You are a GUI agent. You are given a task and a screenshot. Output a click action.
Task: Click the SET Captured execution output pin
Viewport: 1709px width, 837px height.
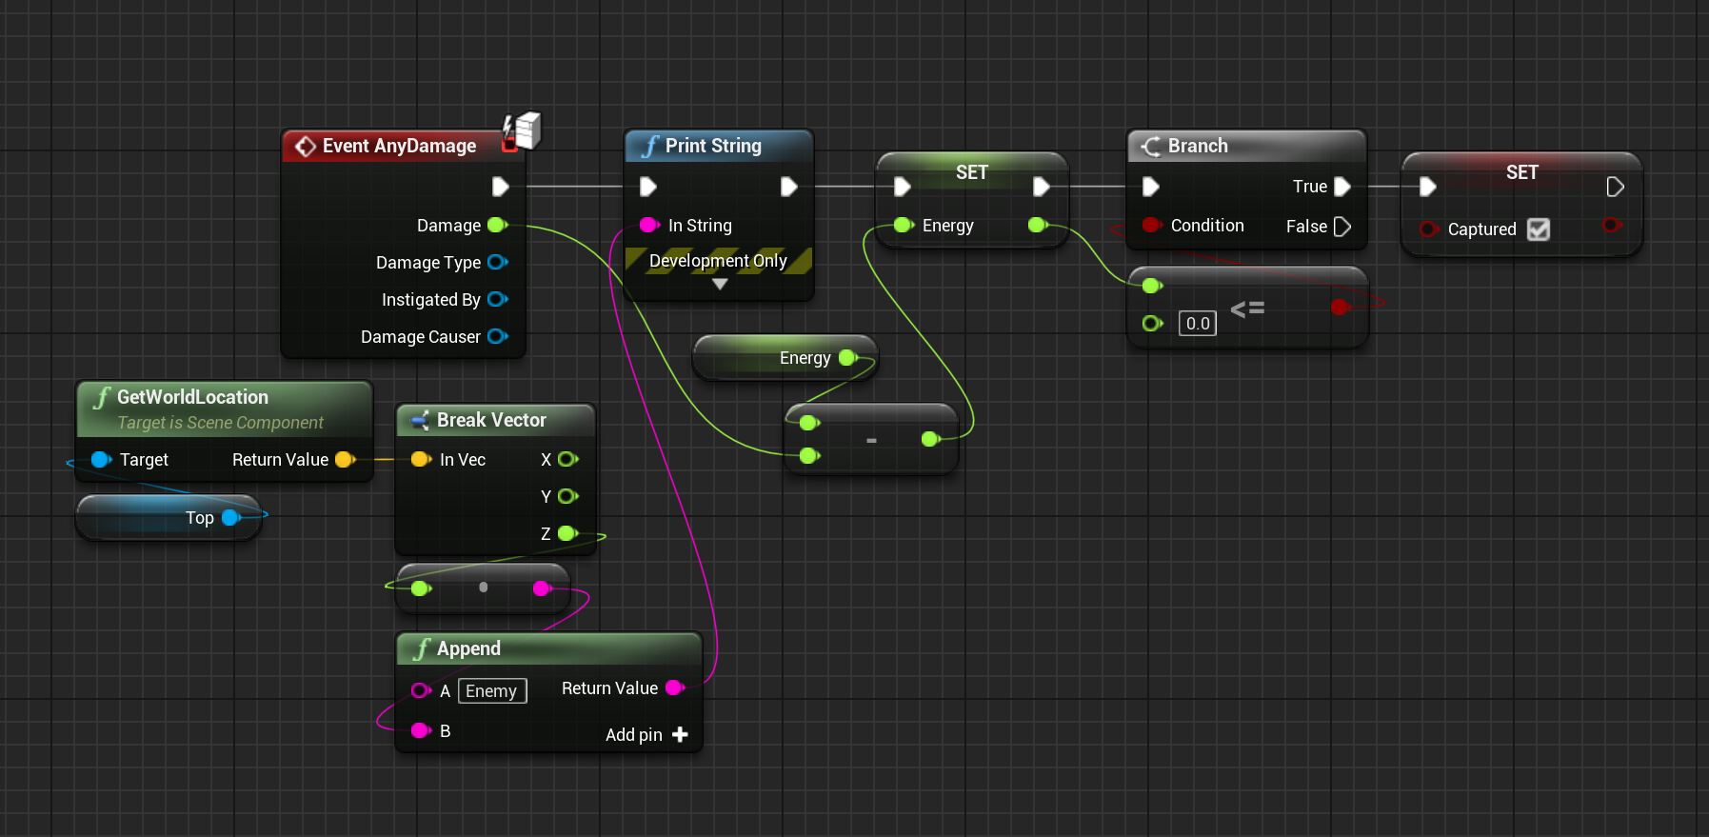tap(1615, 187)
